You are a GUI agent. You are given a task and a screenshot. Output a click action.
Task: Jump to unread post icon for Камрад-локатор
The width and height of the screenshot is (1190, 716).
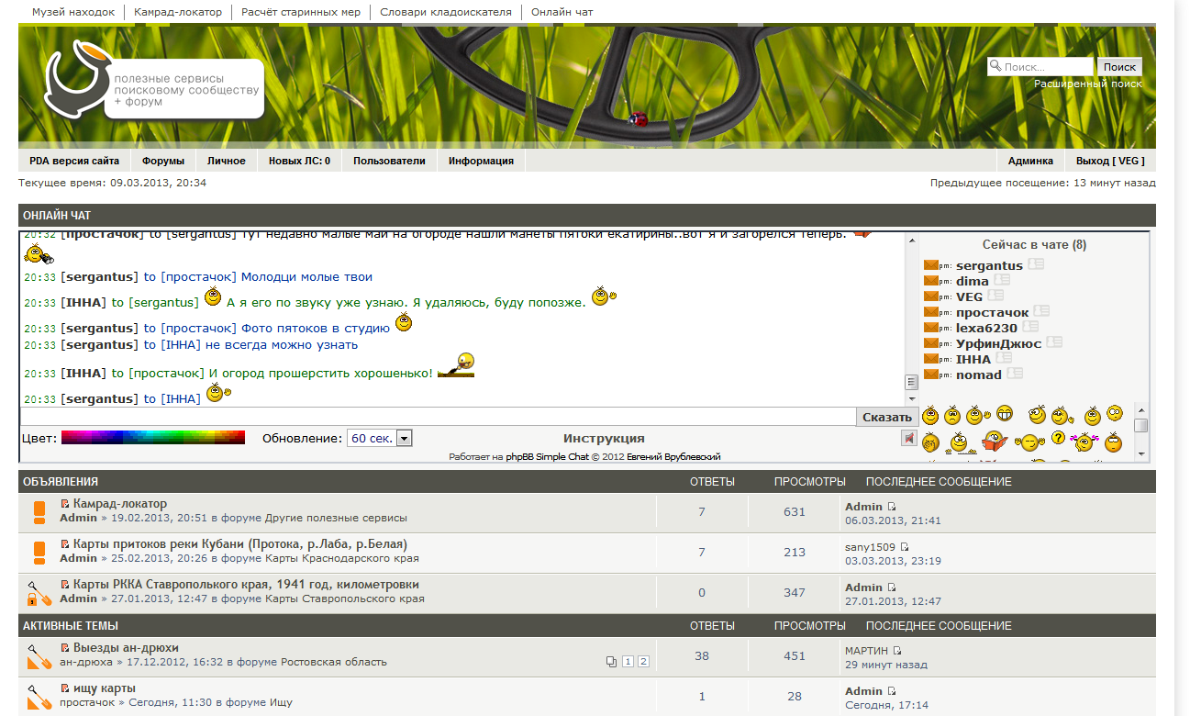tap(65, 504)
